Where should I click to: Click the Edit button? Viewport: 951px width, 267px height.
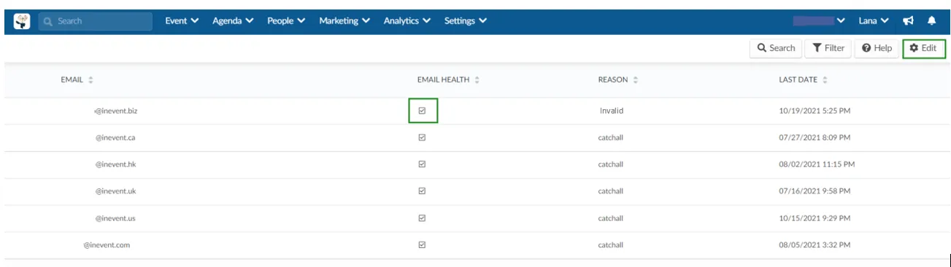(x=924, y=48)
